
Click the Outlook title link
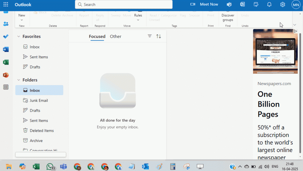point(23,5)
